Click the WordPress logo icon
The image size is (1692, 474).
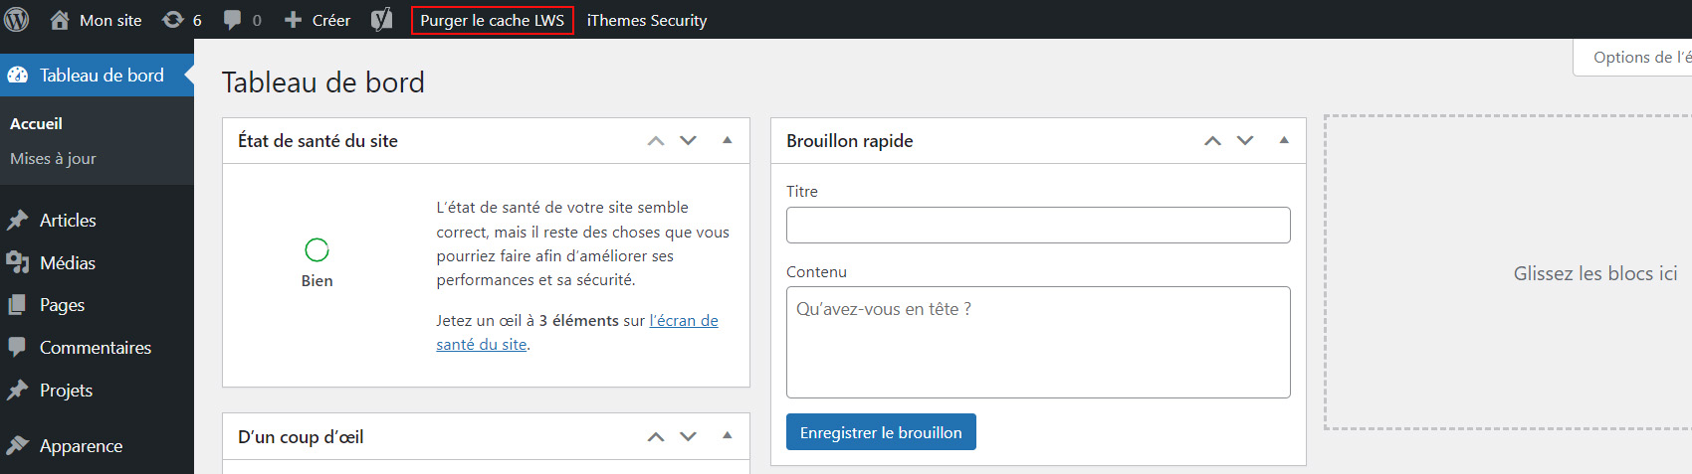[x=17, y=20]
